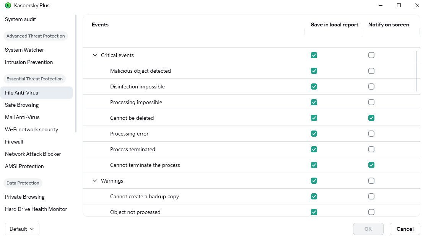
Task: Uncheck local report for Process terminated
Action: click(314, 149)
